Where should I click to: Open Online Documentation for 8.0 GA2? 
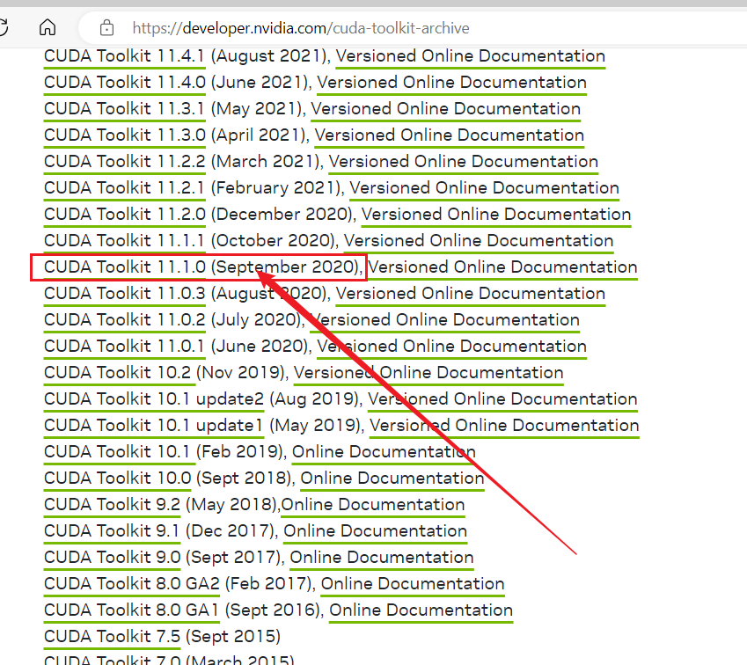click(413, 583)
